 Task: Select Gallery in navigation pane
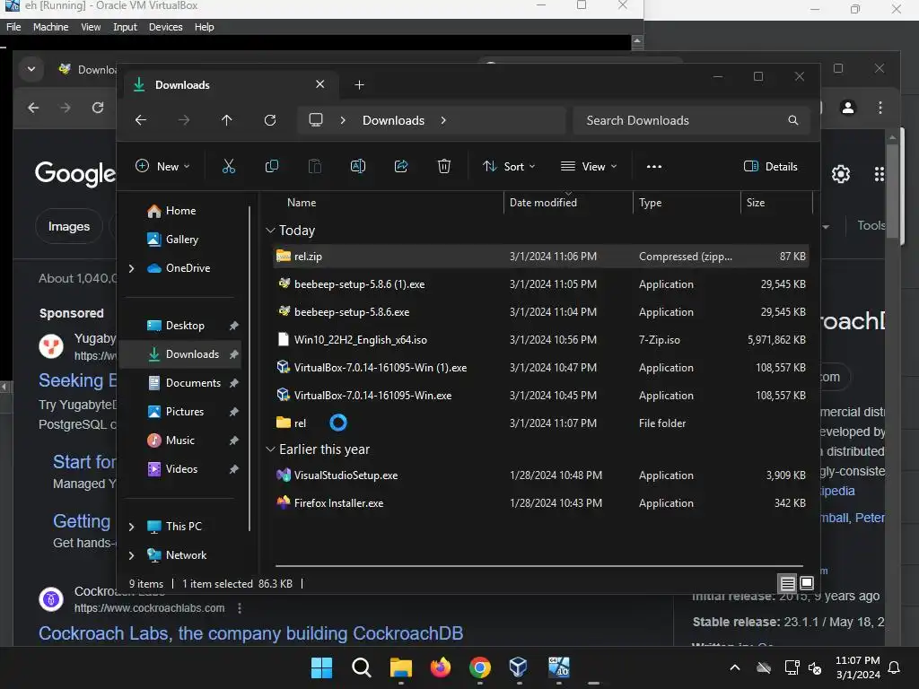(181, 240)
